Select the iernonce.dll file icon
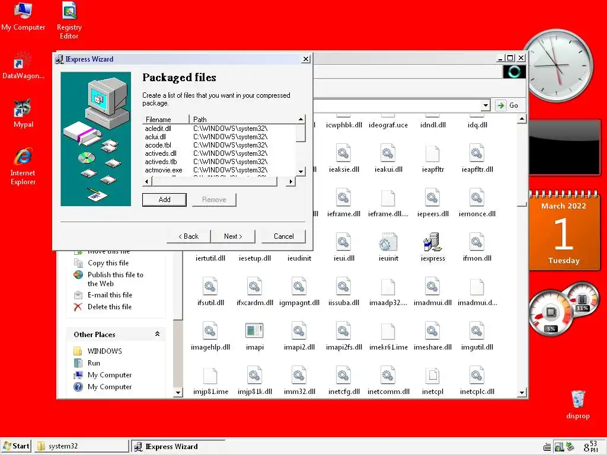This screenshot has height=455, width=607. (x=477, y=203)
